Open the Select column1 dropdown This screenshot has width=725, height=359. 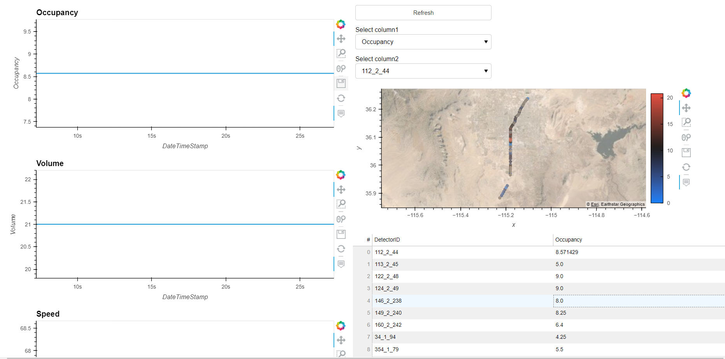pyautogui.click(x=423, y=42)
